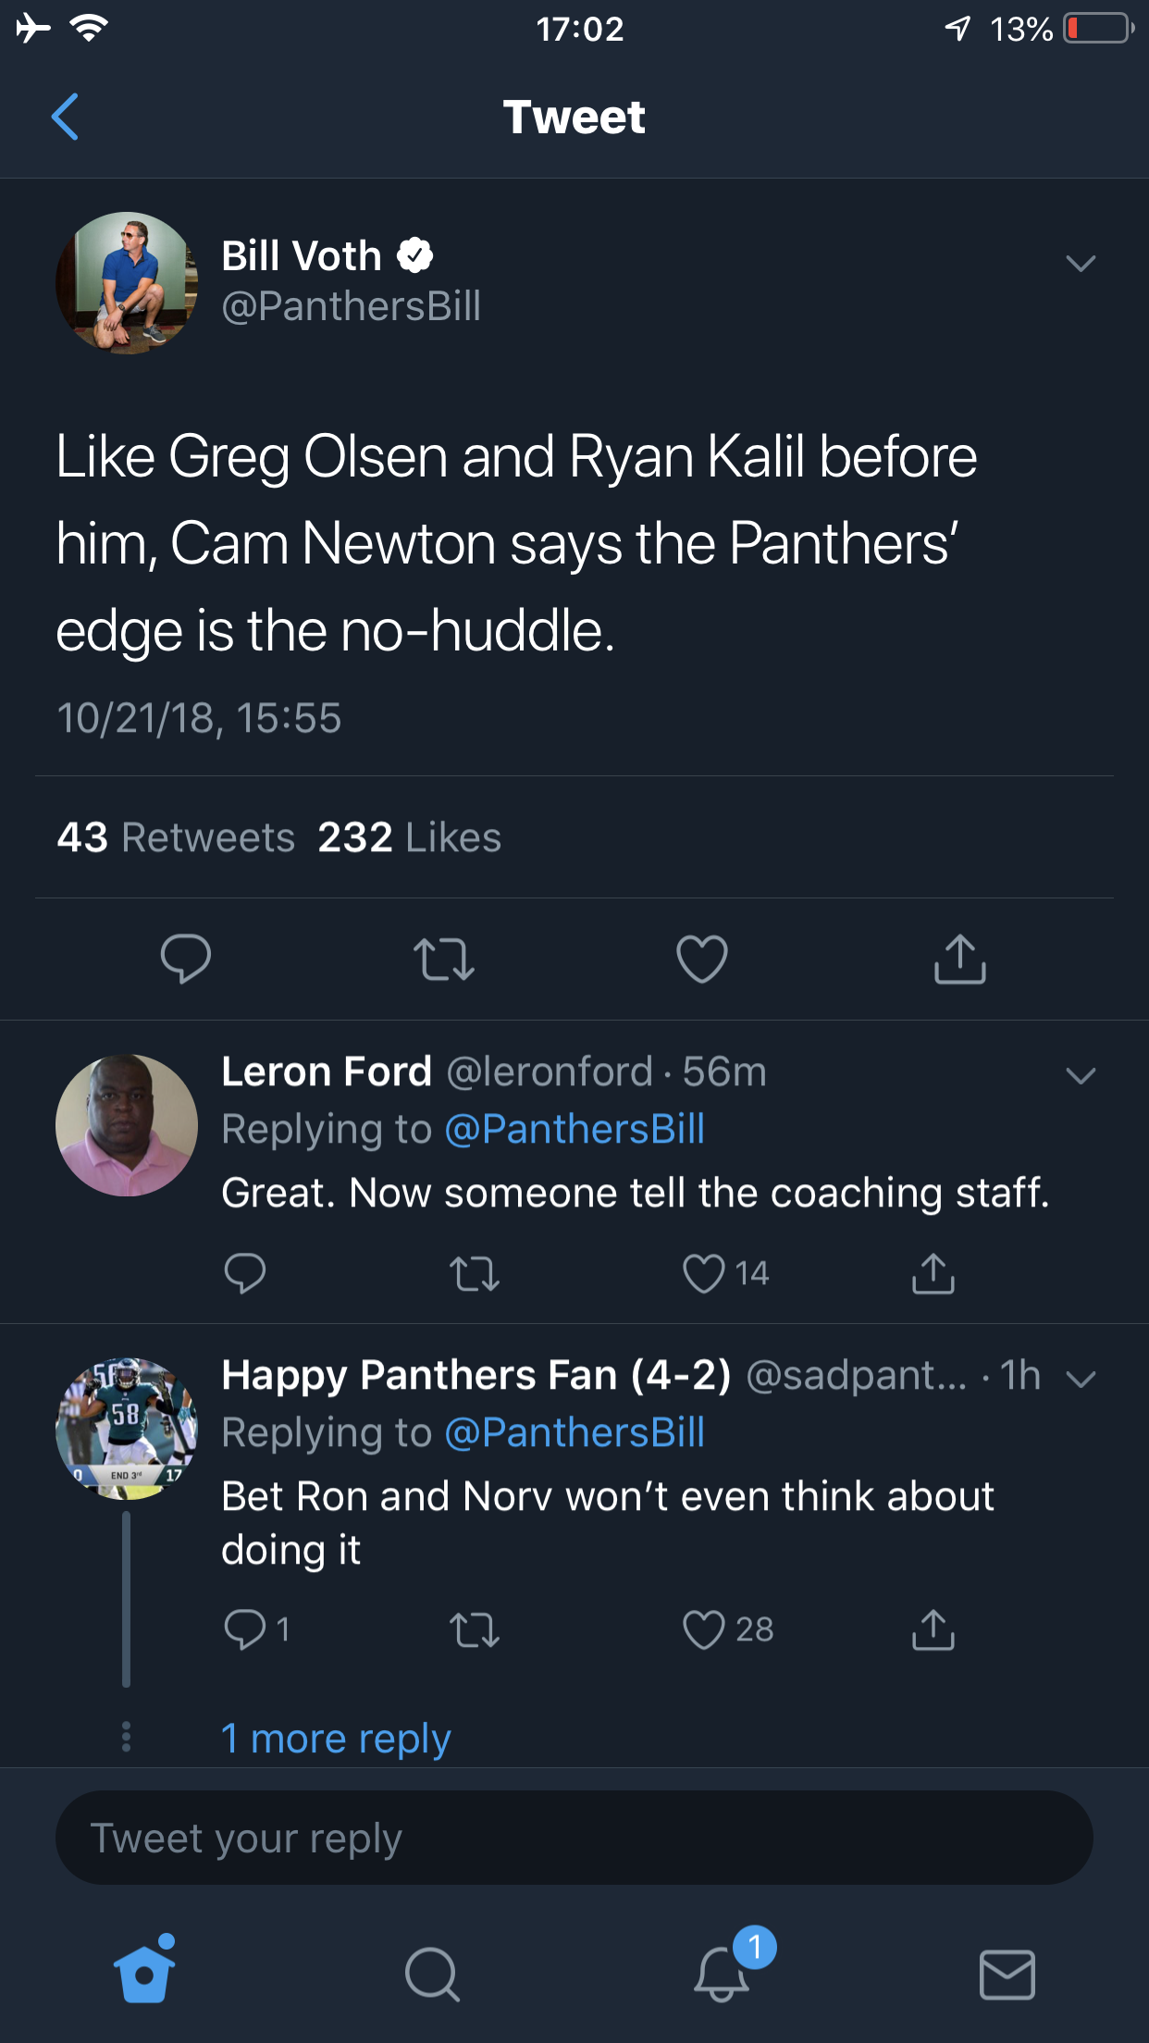View the 43 Retweets list
Image resolution: width=1149 pixels, height=2043 pixels.
coord(176,837)
